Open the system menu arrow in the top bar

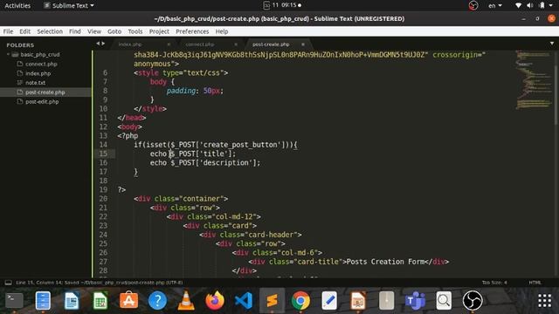[x=551, y=5]
